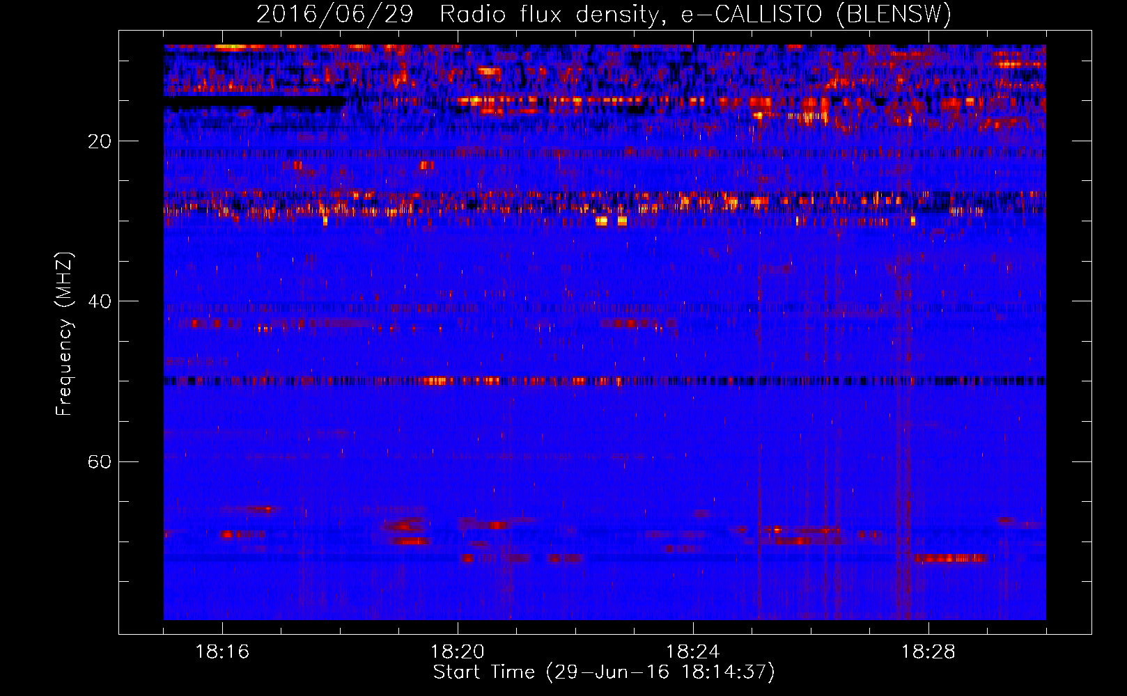Click the 'Frequency (MHZ)' y-axis label
1127x696 pixels.
pos(64,334)
